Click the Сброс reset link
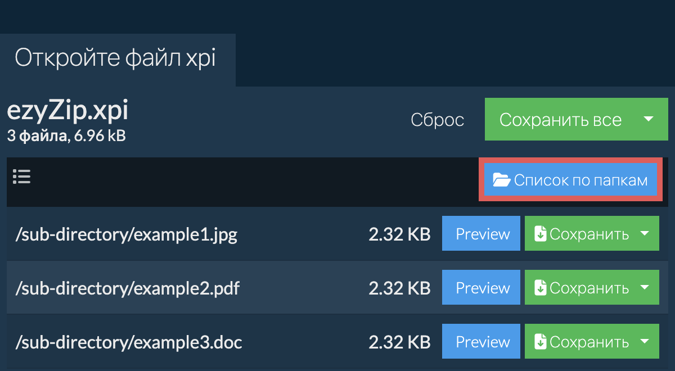The image size is (675, 371). 438,120
